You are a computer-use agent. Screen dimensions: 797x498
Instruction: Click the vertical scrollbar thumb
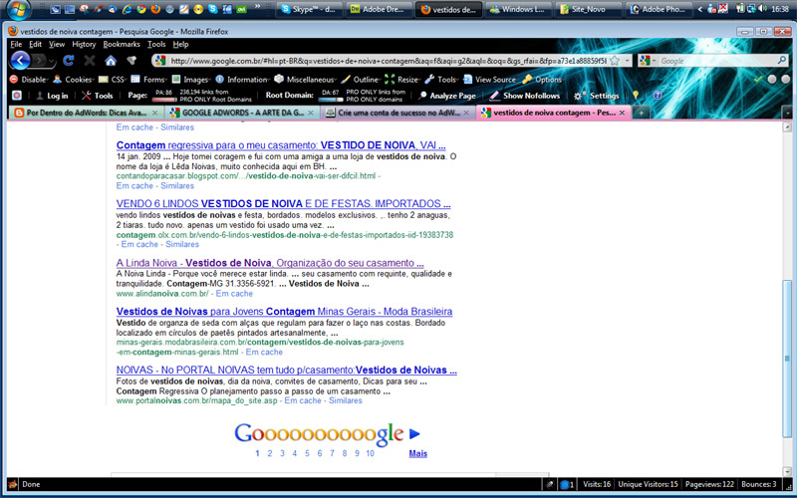tap(787, 359)
